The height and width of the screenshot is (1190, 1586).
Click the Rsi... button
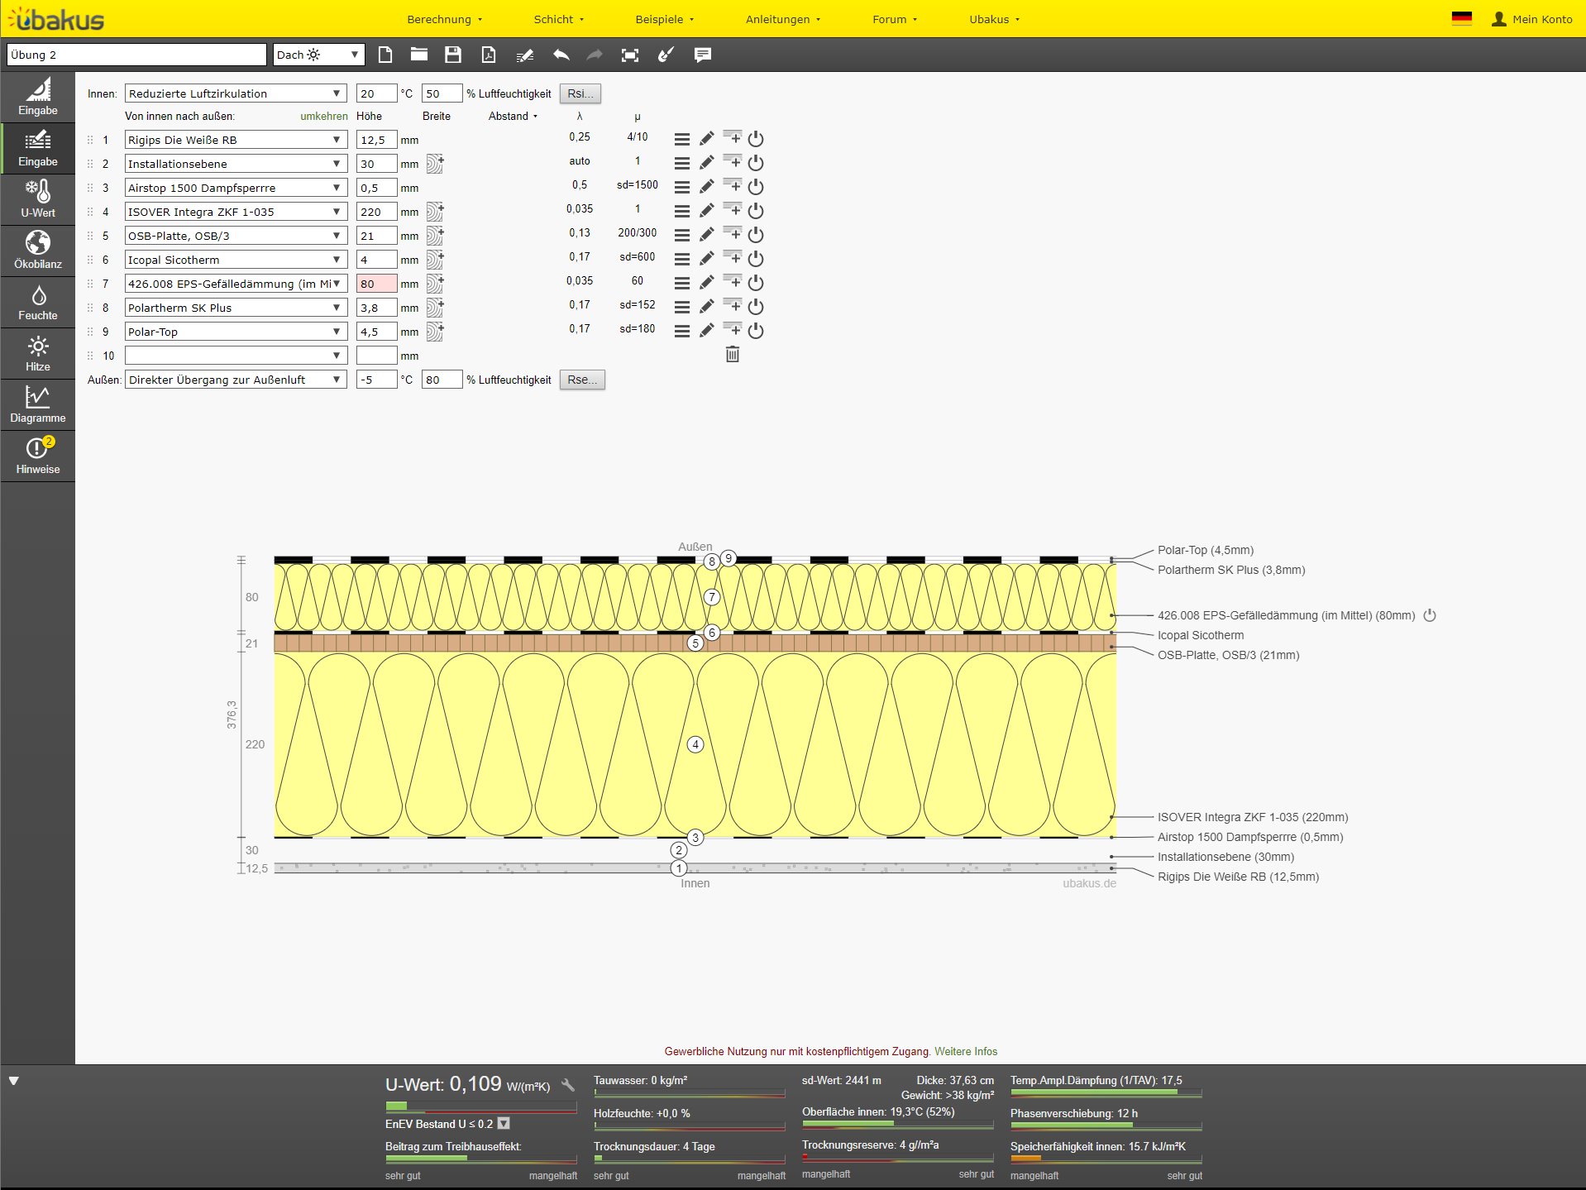coord(580,94)
